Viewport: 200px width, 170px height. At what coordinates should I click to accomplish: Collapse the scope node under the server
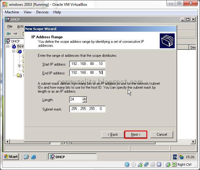pos(13,51)
